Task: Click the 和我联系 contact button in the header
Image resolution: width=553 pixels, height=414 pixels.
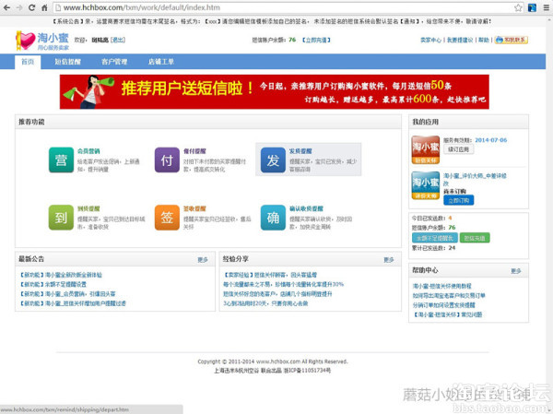Action: (x=511, y=40)
